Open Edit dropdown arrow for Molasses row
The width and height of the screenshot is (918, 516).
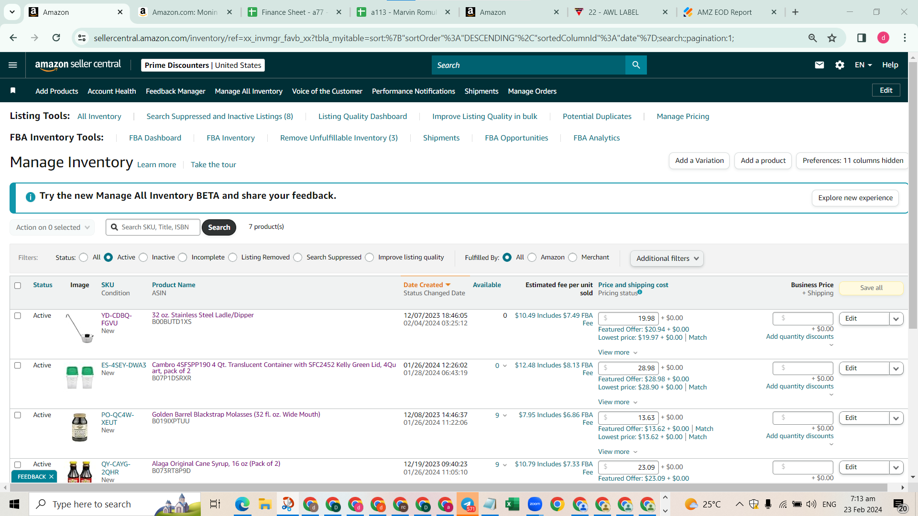pos(896,418)
